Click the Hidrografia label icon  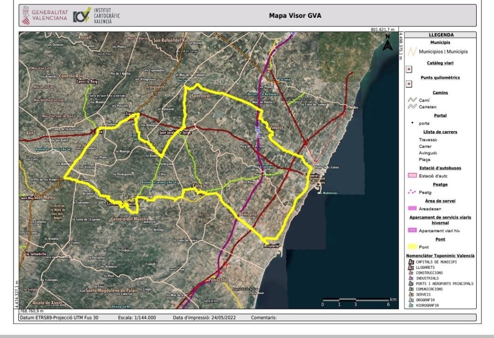[x=411, y=305]
